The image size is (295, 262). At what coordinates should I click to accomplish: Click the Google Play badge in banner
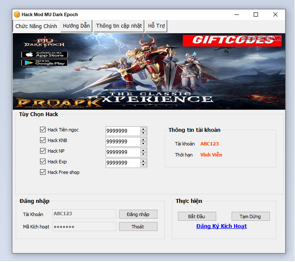pos(45,63)
